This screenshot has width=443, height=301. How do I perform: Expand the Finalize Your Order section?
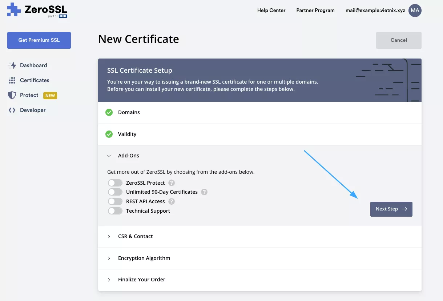click(141, 280)
